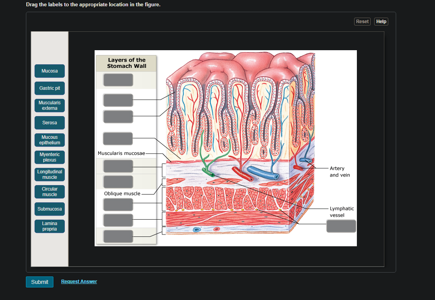Select the Circular muscle label
The height and width of the screenshot is (300, 435).
49,192
